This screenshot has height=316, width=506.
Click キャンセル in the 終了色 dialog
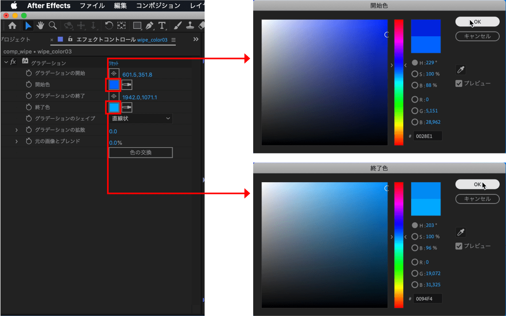tap(477, 199)
